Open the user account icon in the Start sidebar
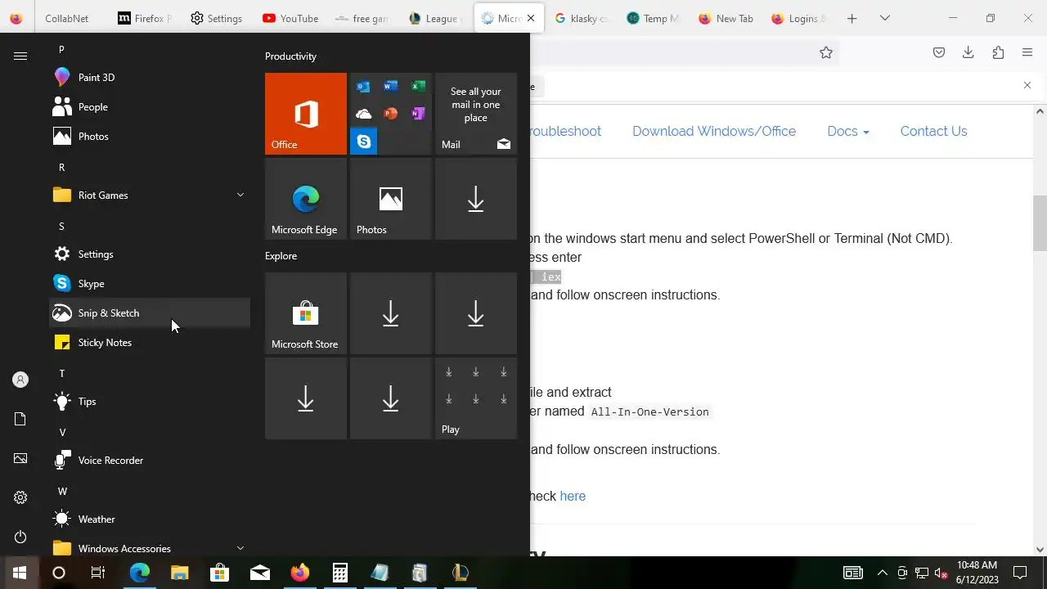 [20, 380]
